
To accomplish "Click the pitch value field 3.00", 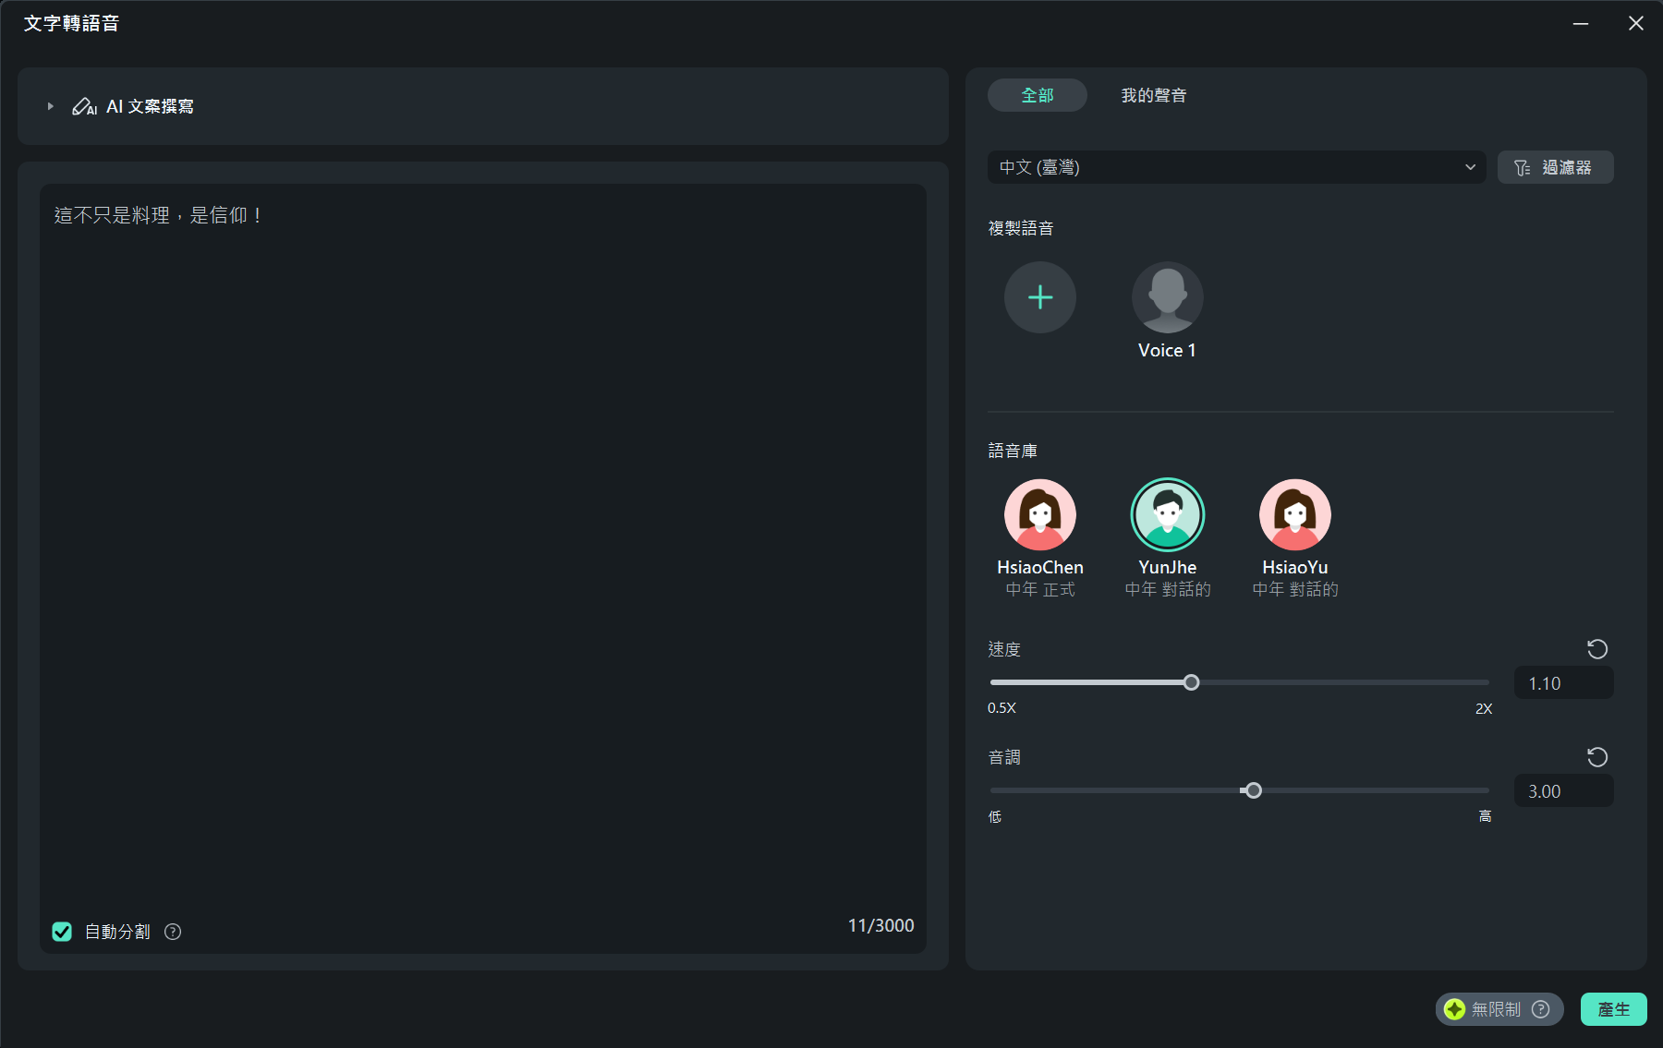I will tap(1563, 791).
